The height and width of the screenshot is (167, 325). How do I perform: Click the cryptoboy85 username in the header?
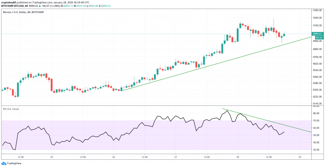pos(9,2)
